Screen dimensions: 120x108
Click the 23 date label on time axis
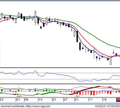click(x=2, y=100)
